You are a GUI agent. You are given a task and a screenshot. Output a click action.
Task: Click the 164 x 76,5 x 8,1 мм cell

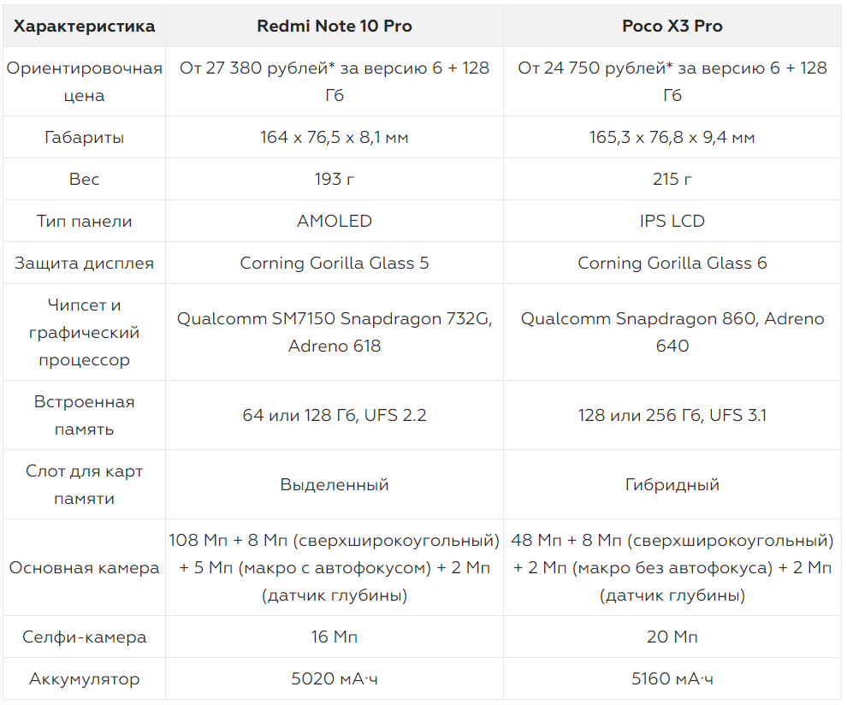pos(335,137)
